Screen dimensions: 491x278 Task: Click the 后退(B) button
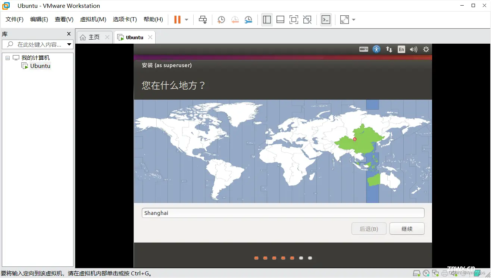pyautogui.click(x=369, y=229)
